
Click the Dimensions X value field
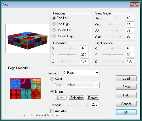pyautogui.click(x=84, y=48)
